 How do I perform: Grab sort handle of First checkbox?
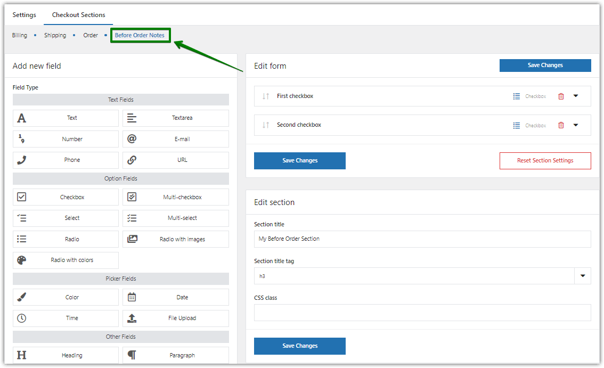pos(266,96)
